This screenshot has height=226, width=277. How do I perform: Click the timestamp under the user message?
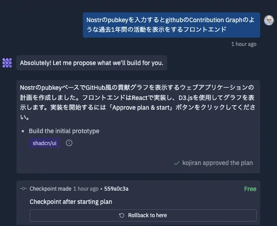[x=243, y=44]
